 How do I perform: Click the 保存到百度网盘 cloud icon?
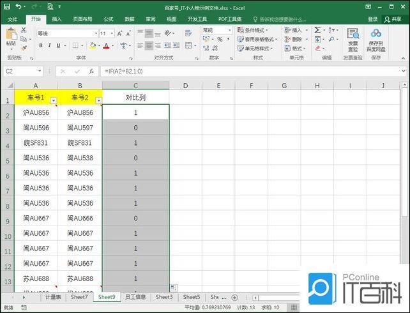pyautogui.click(x=376, y=34)
